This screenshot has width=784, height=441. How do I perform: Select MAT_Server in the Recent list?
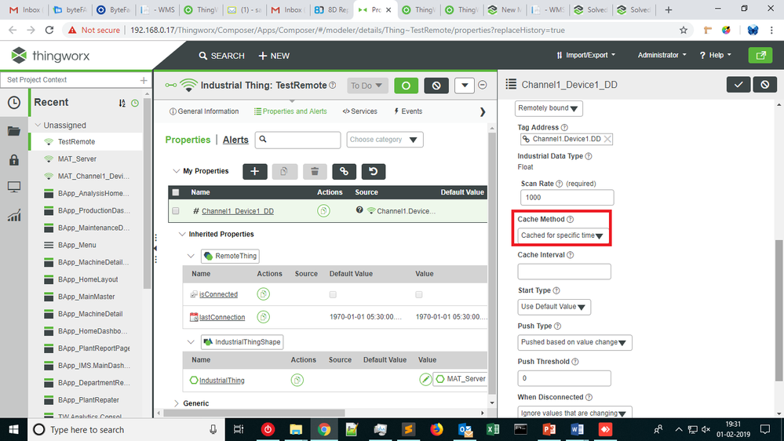[77, 159]
